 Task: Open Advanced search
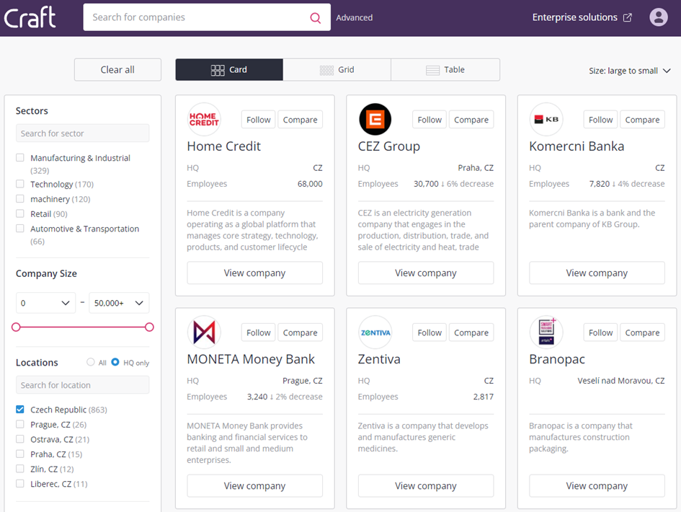[355, 18]
